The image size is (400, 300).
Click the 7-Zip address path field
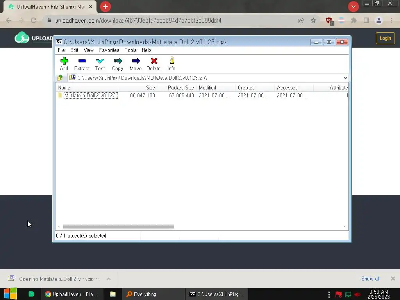(205, 78)
